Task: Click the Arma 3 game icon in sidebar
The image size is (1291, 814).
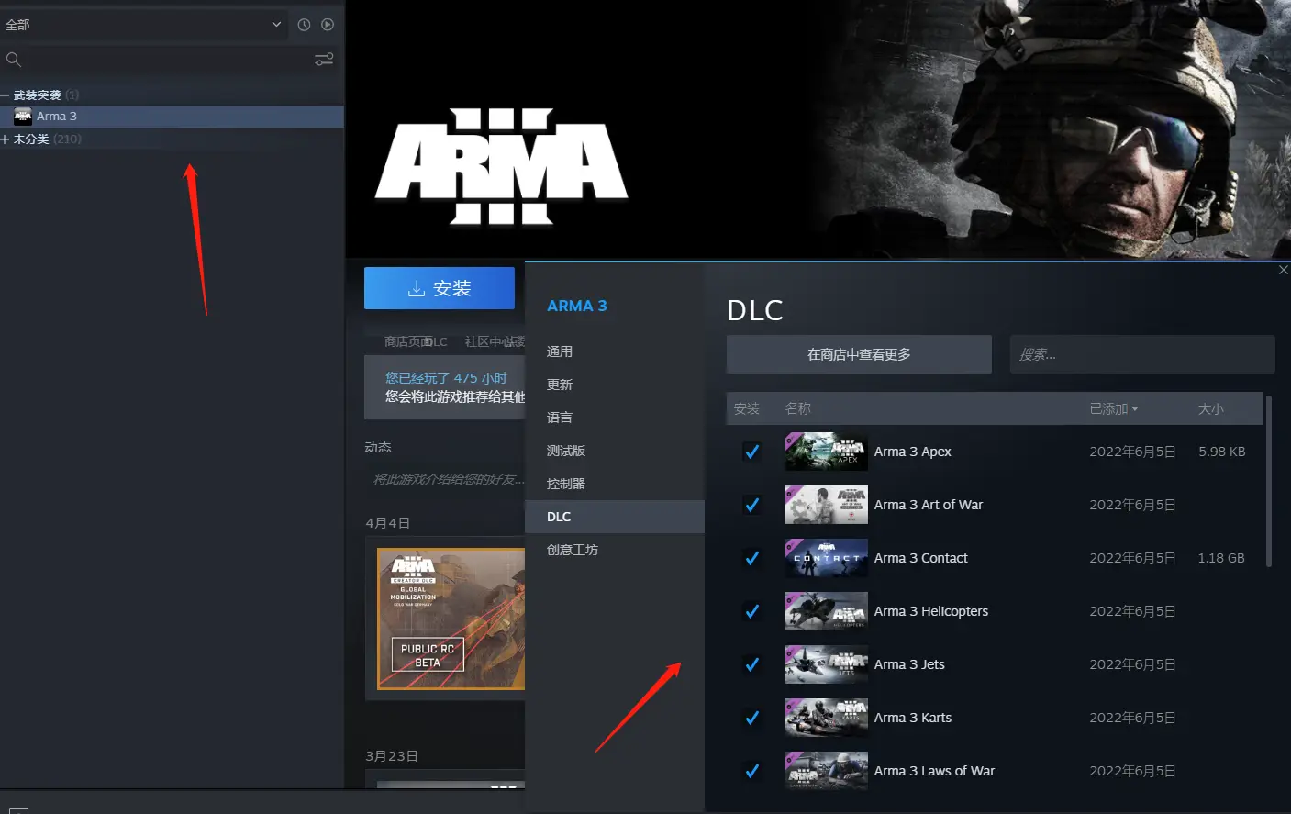Action: pos(23,117)
